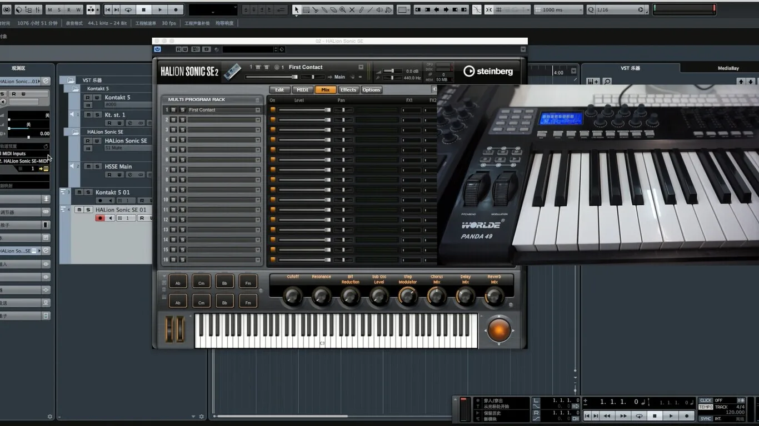Mute slot 8 in Multi Program Rack
Image resolution: width=759 pixels, height=426 pixels.
point(173,180)
